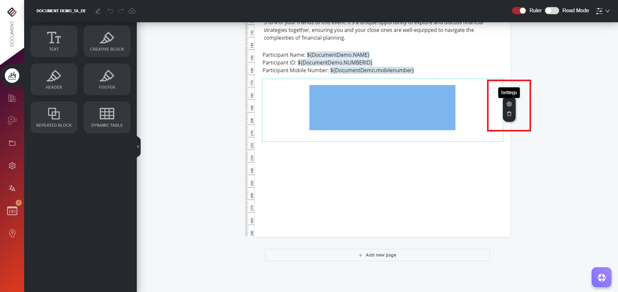Screen dimensions: 618x292
Task: Undo the last change
Action: point(110,11)
